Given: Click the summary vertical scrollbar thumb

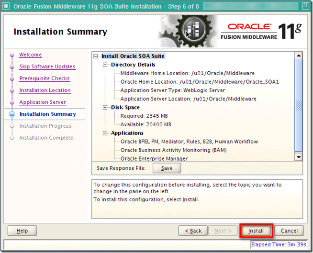Looking at the screenshot, I should 299,105.
